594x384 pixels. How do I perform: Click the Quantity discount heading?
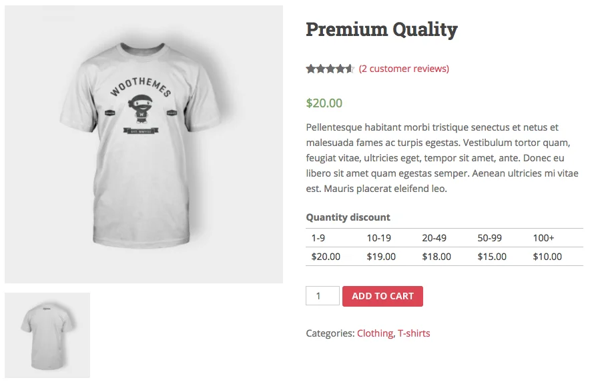click(x=348, y=217)
